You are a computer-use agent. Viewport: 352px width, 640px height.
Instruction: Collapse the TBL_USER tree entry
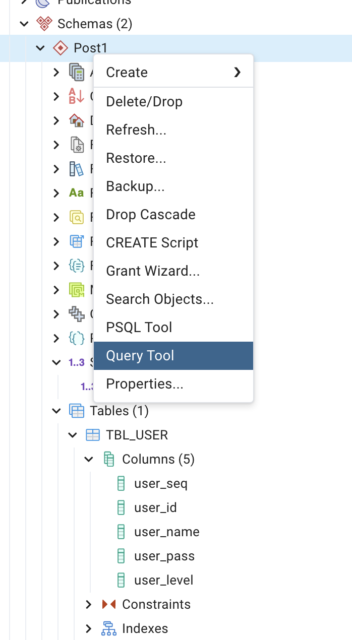73,435
